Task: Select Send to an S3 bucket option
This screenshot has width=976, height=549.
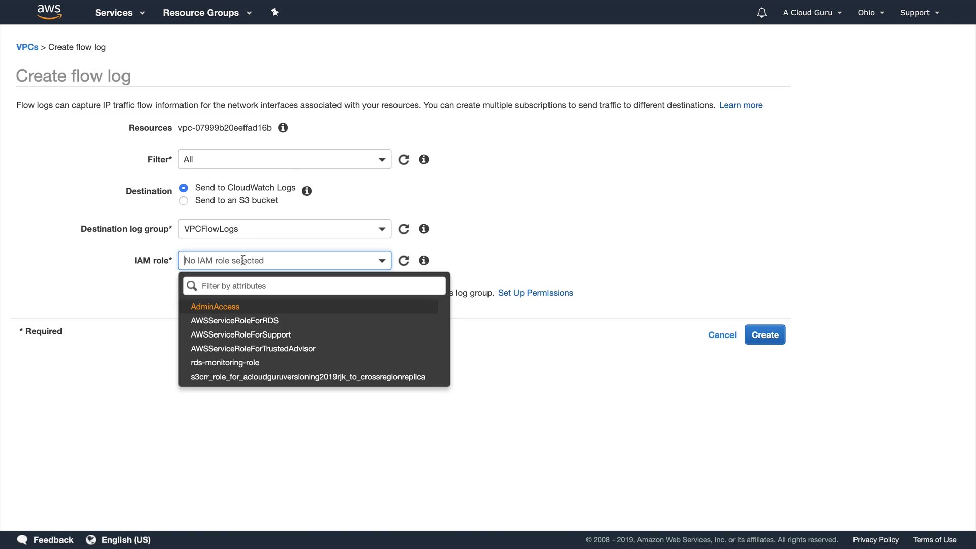Action: 184,201
